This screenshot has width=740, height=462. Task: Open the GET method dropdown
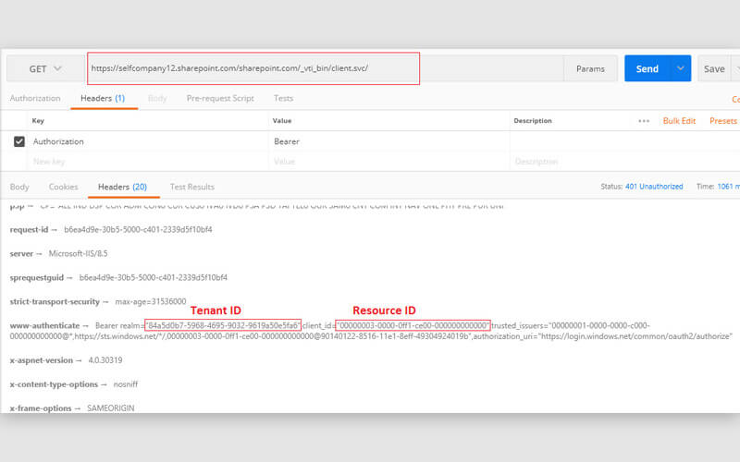pyautogui.click(x=43, y=69)
